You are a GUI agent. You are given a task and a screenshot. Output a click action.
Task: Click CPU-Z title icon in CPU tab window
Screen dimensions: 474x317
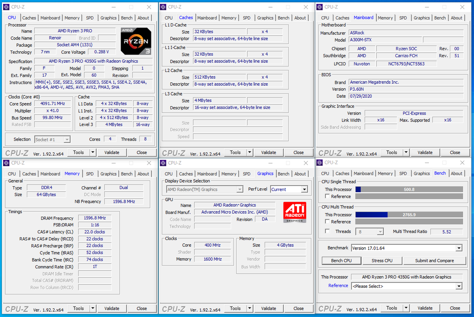[6, 7]
